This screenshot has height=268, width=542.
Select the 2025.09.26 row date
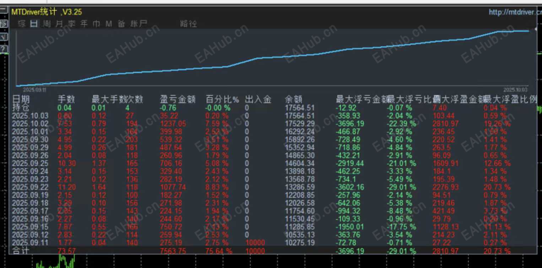pos(30,155)
